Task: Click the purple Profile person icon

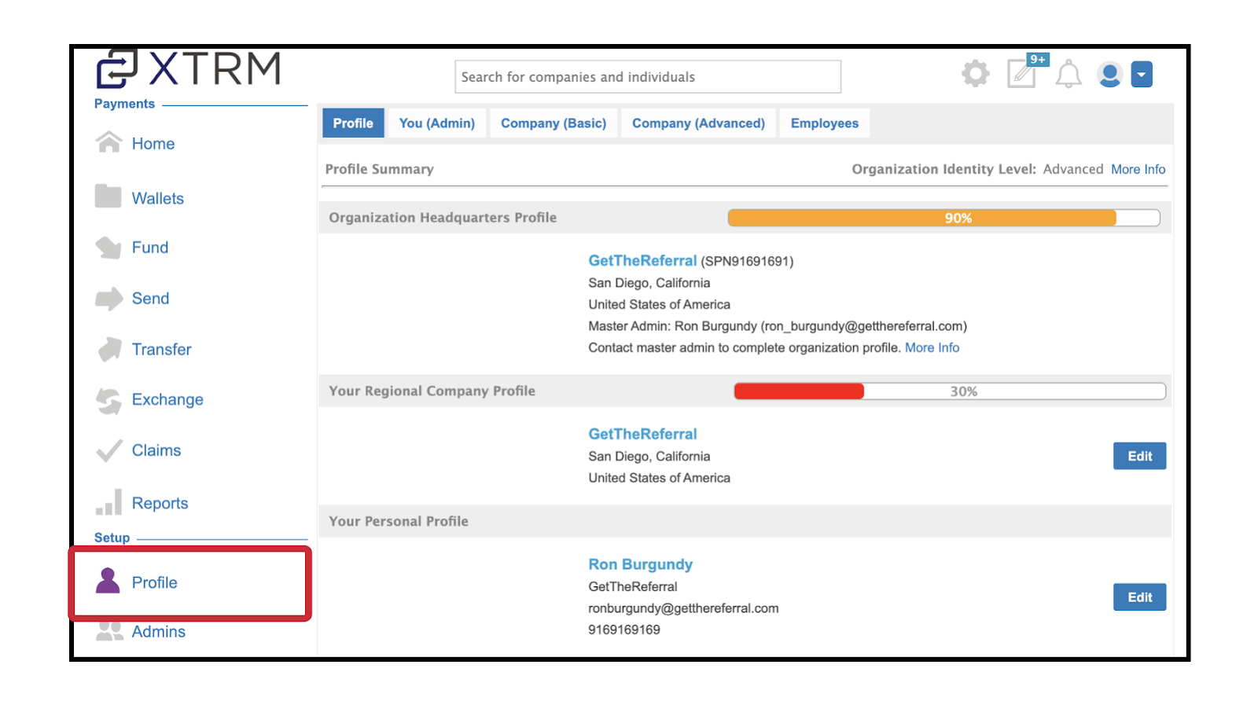Action: pos(108,581)
